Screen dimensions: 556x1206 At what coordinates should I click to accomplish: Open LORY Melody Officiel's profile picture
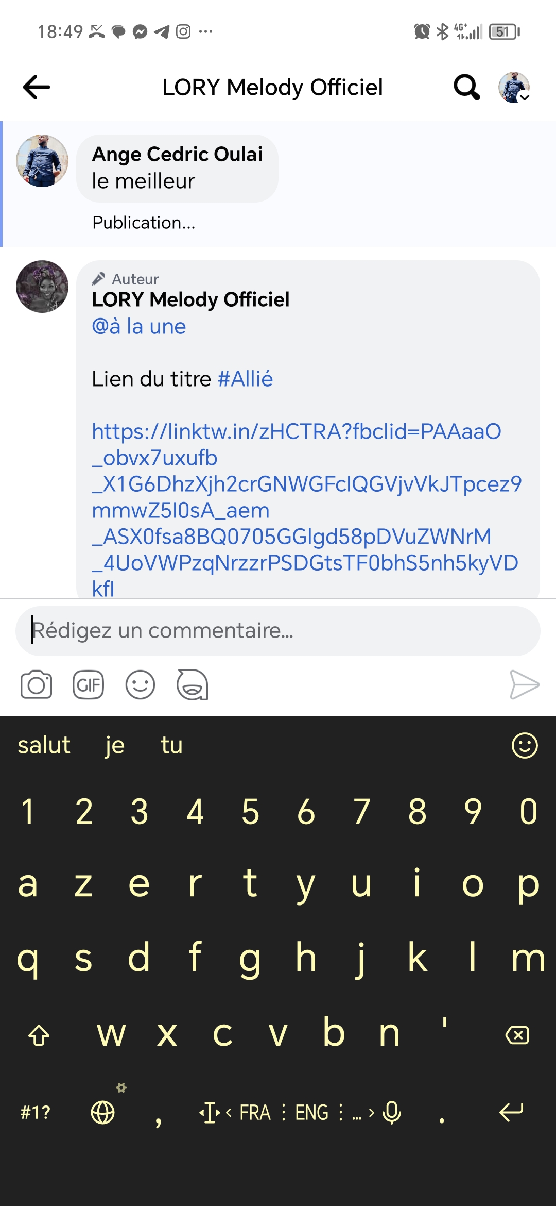coord(42,287)
